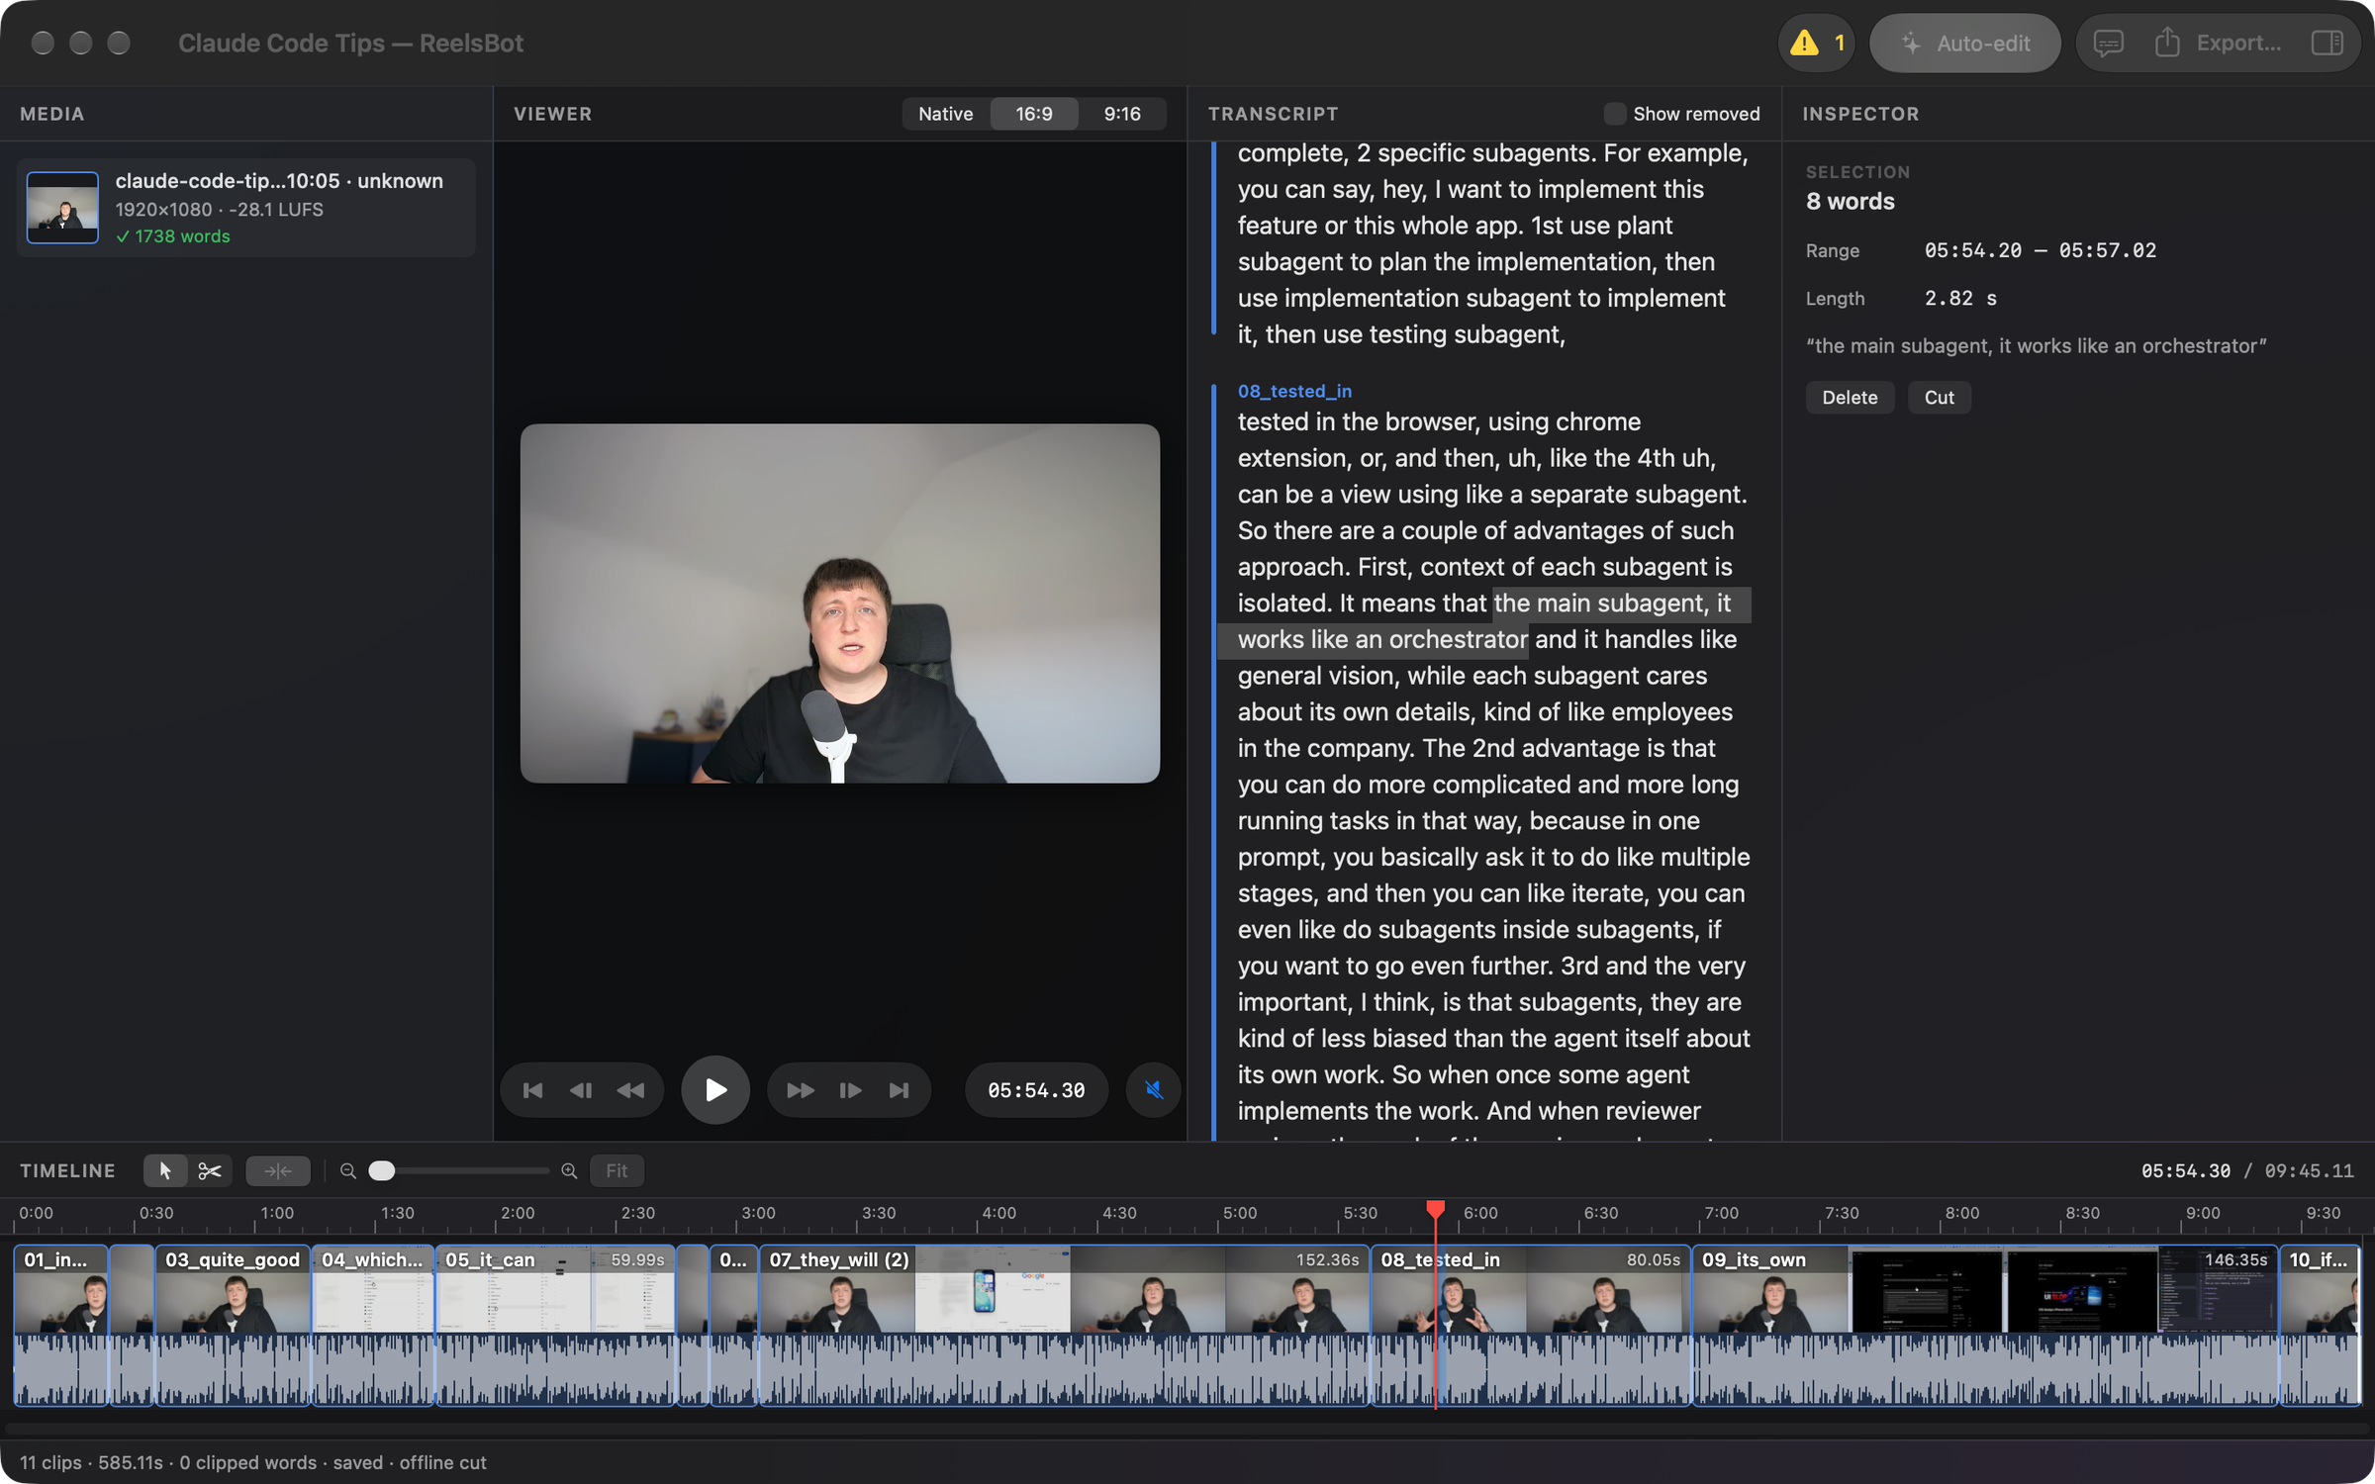
Task: Click the Fit timeline button
Action: [x=617, y=1171]
